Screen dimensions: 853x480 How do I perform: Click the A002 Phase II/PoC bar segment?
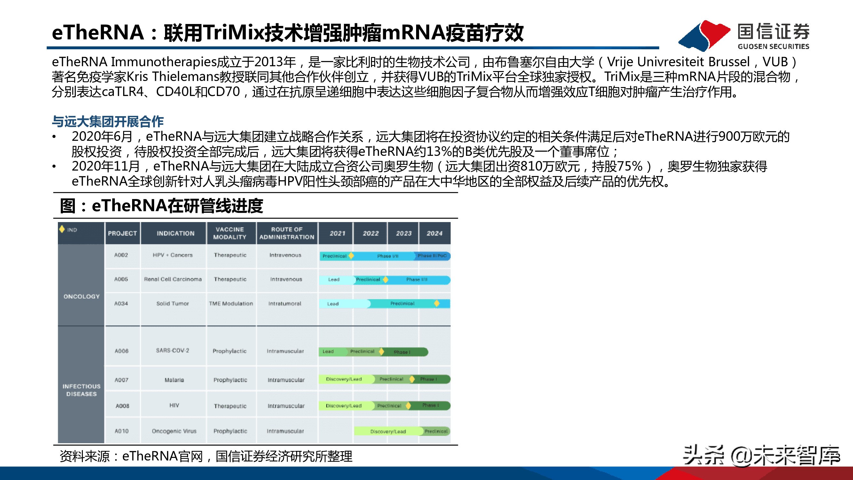coord(432,256)
